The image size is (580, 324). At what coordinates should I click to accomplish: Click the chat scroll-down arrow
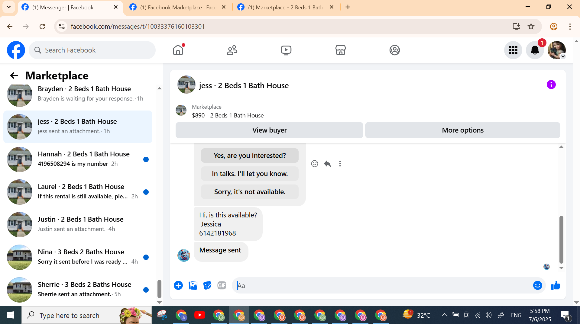(x=561, y=268)
